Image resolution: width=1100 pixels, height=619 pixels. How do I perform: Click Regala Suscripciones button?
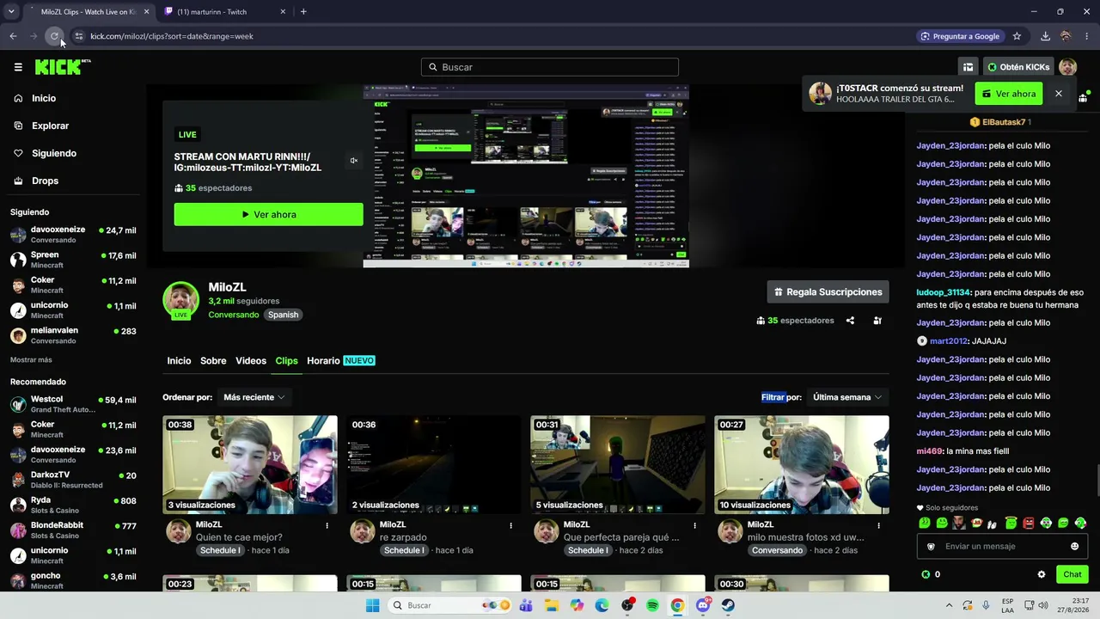pos(828,292)
